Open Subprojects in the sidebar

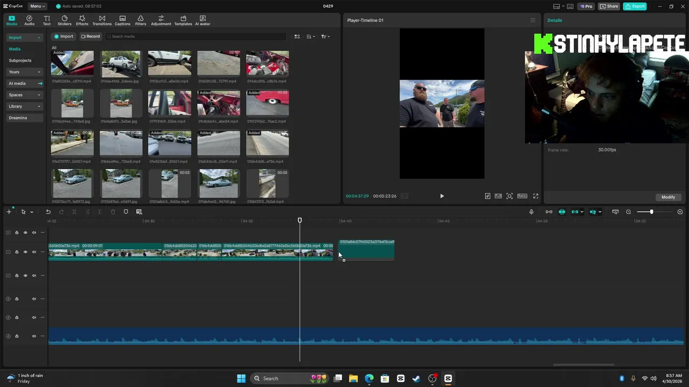[20, 60]
